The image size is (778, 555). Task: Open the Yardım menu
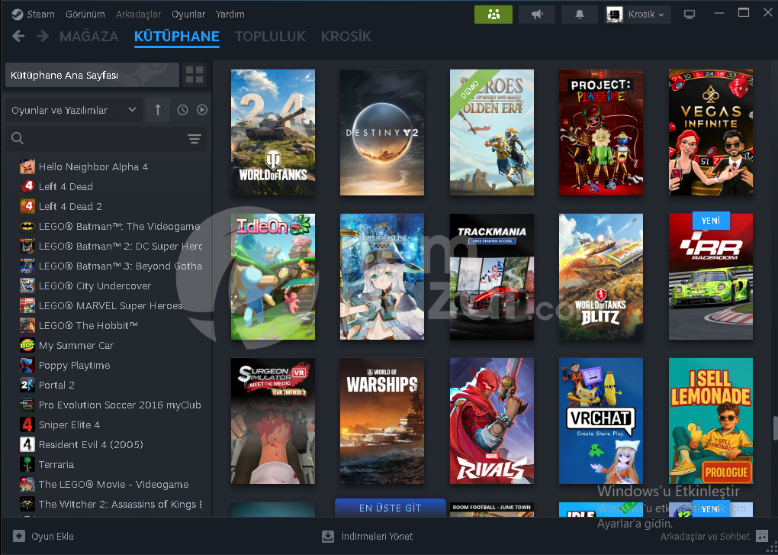coord(230,14)
